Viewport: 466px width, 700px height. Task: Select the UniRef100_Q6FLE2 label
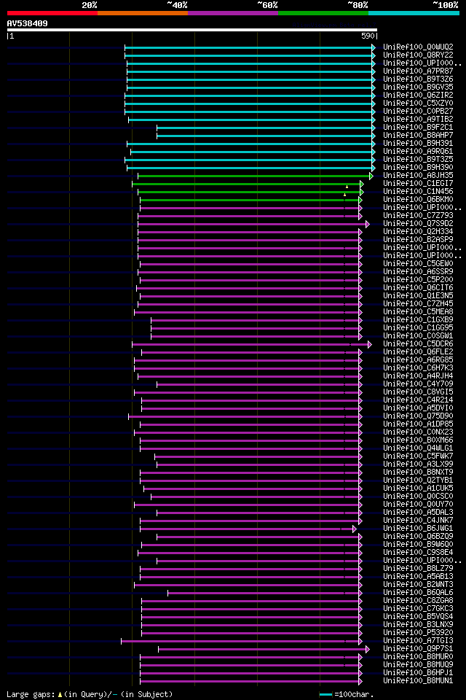point(418,352)
